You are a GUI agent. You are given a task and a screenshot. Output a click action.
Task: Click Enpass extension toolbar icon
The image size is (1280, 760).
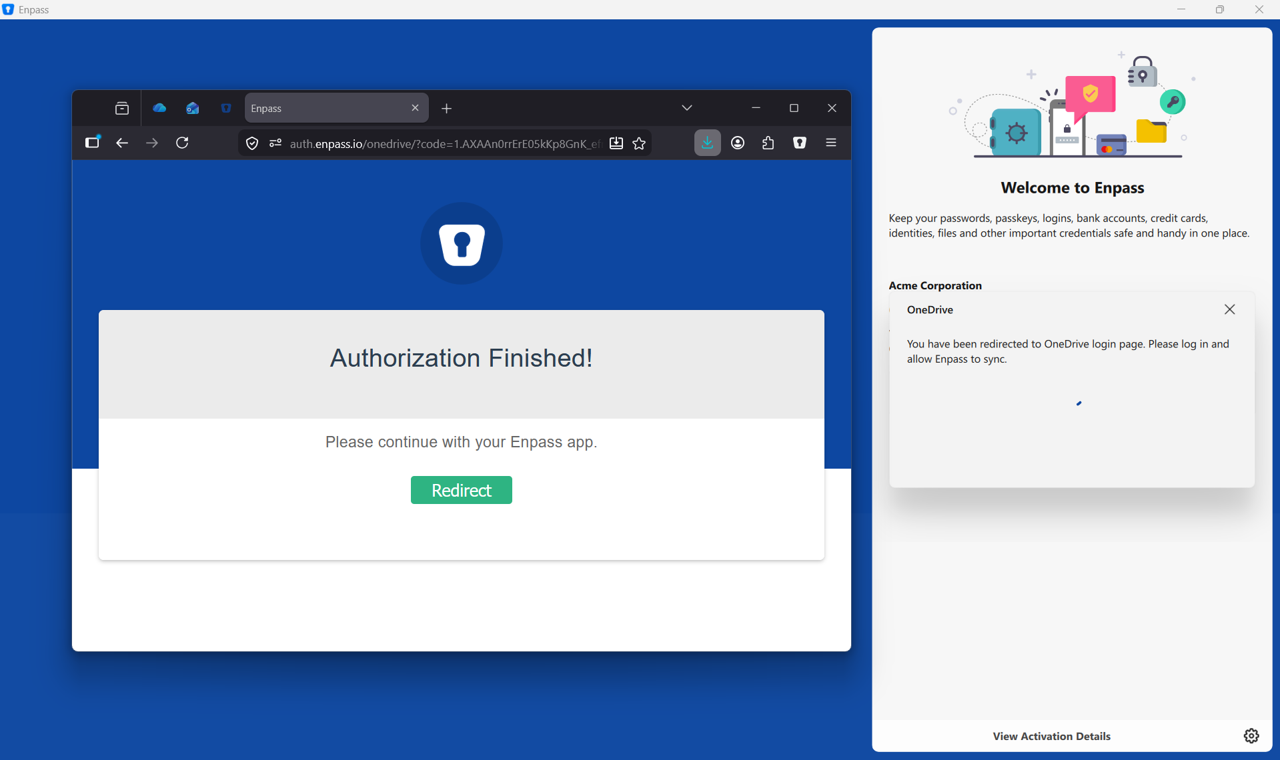tap(800, 143)
